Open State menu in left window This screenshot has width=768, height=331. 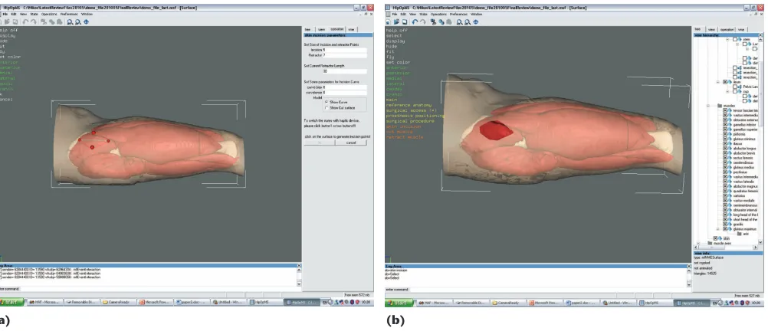(34, 15)
